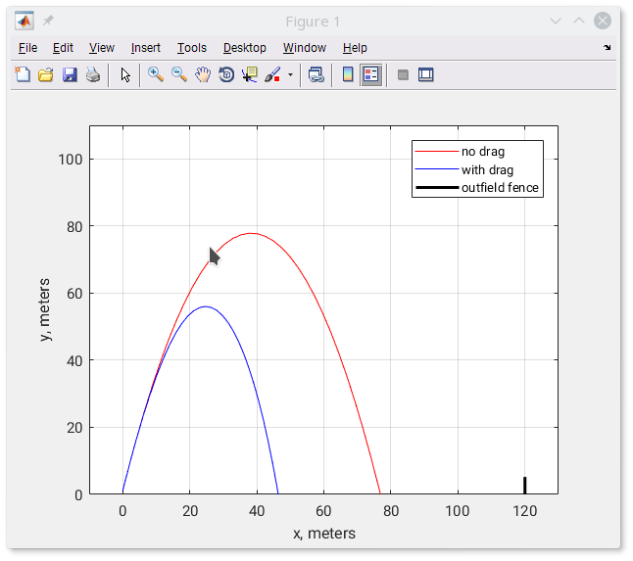Click the Show Plot Tools icon
Screen dimensions: 633x561
coord(426,74)
